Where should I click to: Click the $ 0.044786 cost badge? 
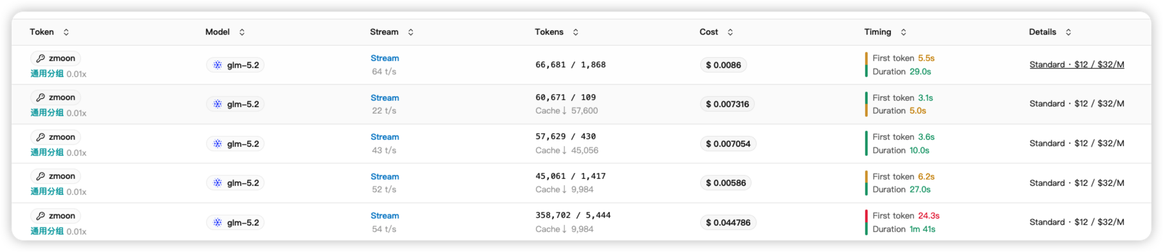tap(728, 223)
